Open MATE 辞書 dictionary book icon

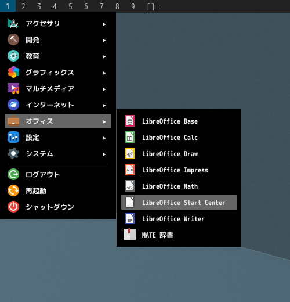tap(130, 235)
